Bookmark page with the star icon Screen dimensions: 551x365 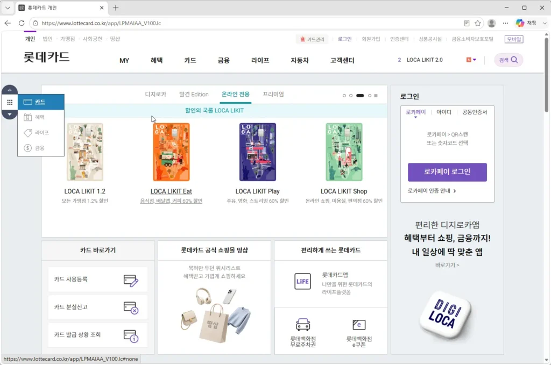pyautogui.click(x=478, y=23)
